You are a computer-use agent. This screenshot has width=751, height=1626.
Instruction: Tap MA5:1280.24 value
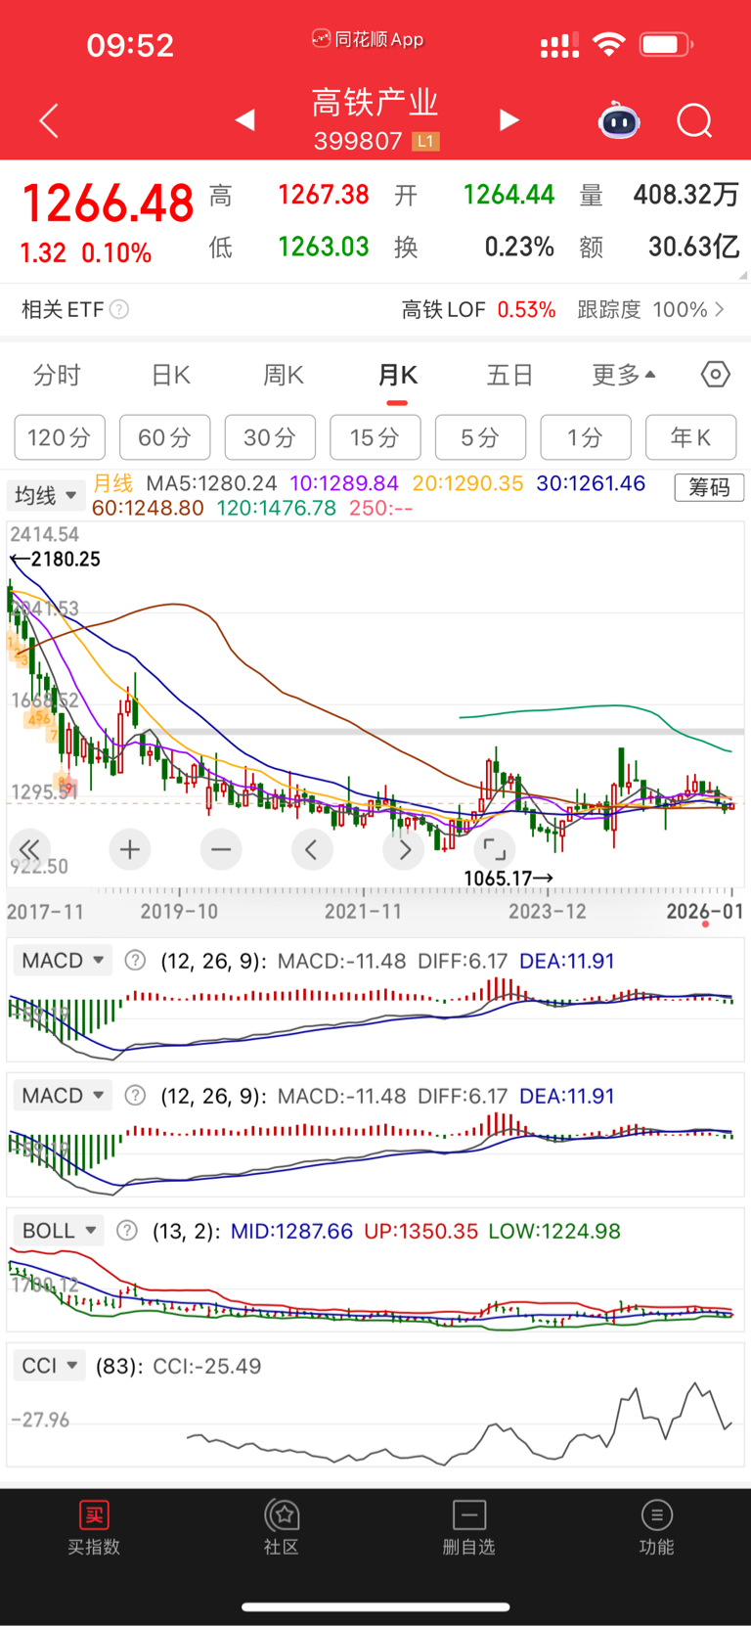211,483
